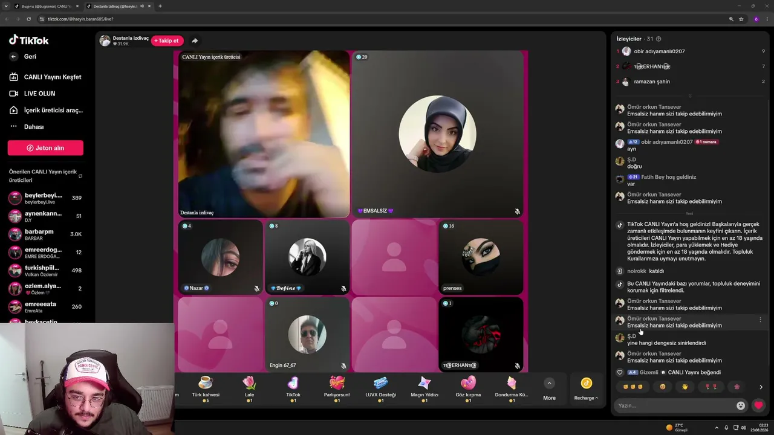Refresh the suggested LIVE creators list

point(80,176)
